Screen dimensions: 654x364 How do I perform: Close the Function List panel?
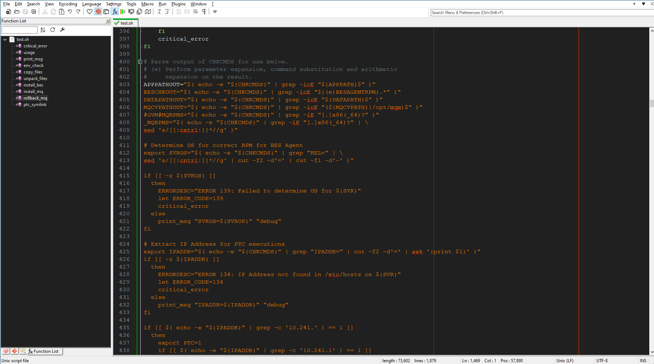click(x=108, y=21)
